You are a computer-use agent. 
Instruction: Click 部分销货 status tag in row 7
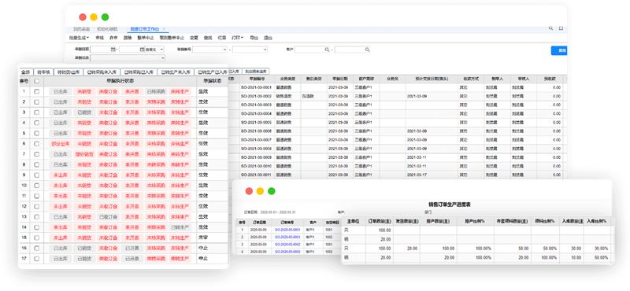click(x=84, y=154)
